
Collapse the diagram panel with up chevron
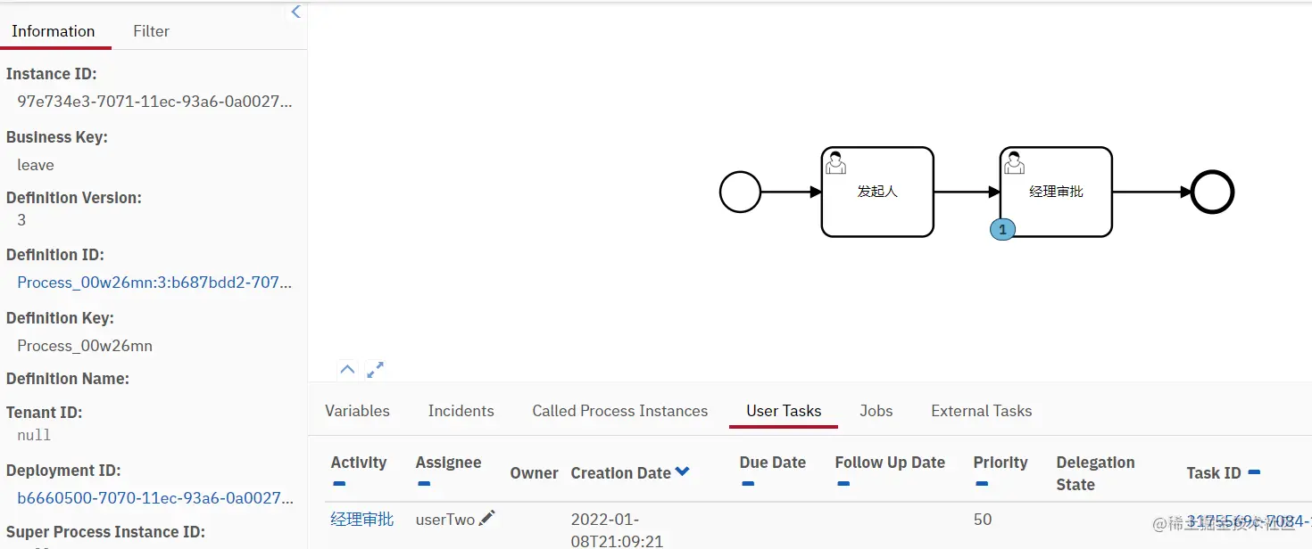pos(347,369)
